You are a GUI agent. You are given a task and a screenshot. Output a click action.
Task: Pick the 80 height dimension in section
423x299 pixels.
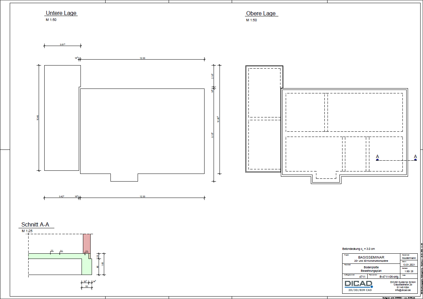pyautogui.click(x=98, y=267)
